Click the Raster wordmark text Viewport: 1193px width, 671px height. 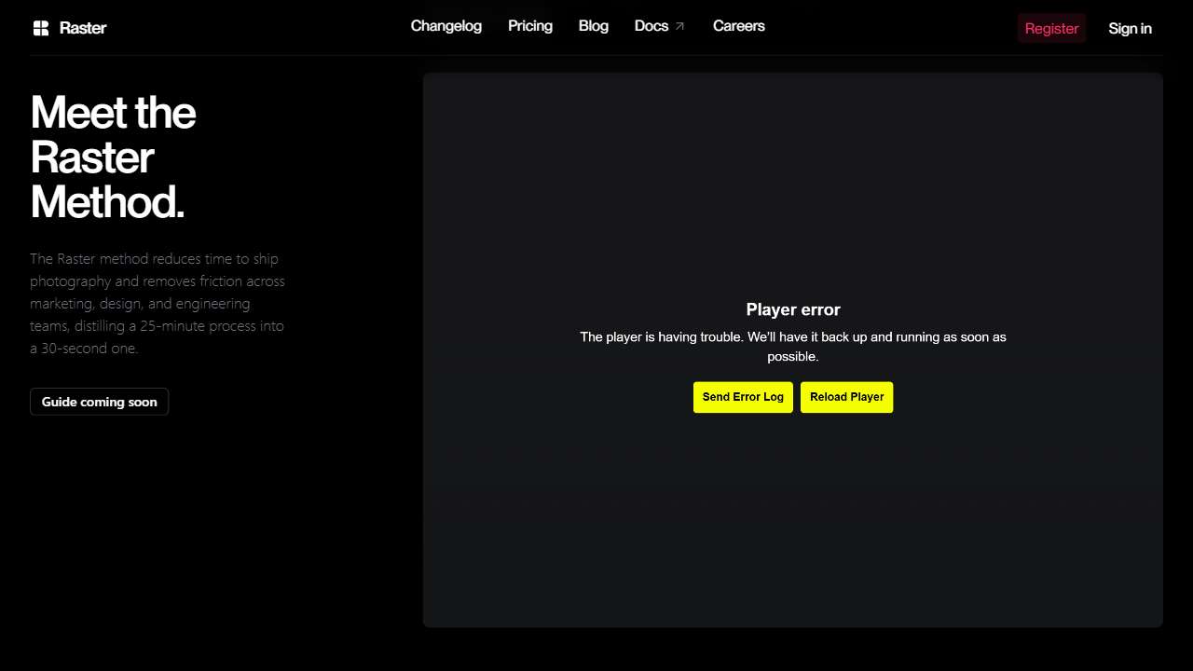tap(83, 28)
